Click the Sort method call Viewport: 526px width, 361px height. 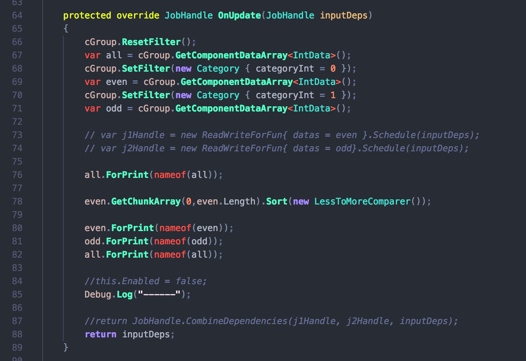277,202
